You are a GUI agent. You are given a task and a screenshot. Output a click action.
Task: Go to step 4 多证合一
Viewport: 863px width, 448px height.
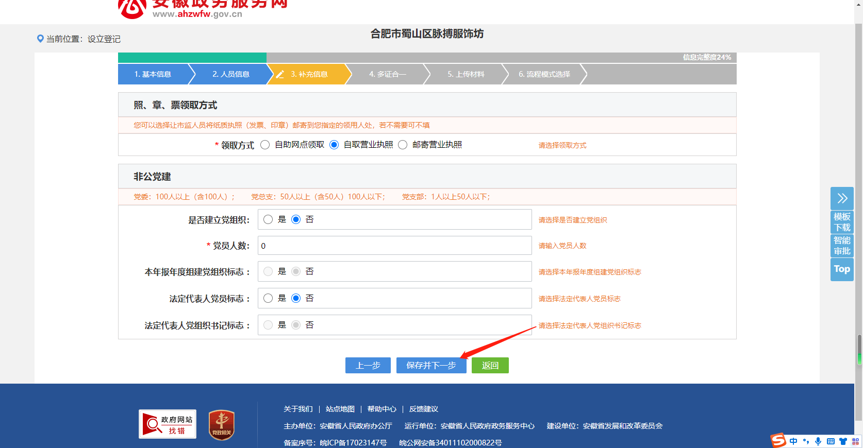(388, 74)
